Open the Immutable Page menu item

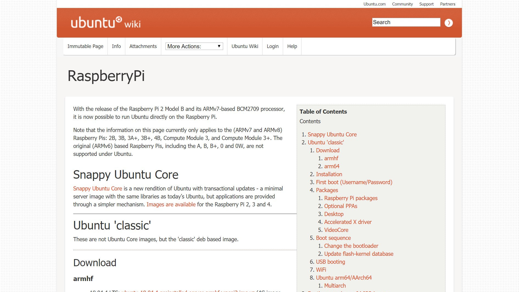coord(85,46)
